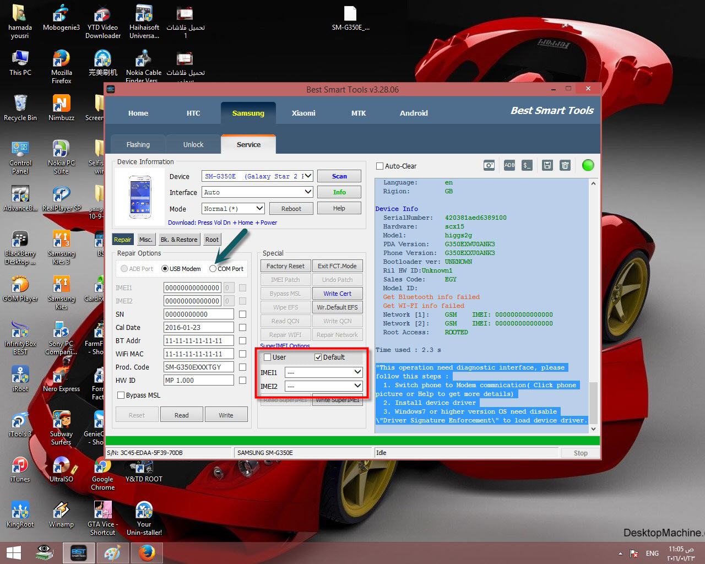Image resolution: width=705 pixels, height=564 pixels.
Task: Click the green status indicator circle
Action: click(588, 165)
